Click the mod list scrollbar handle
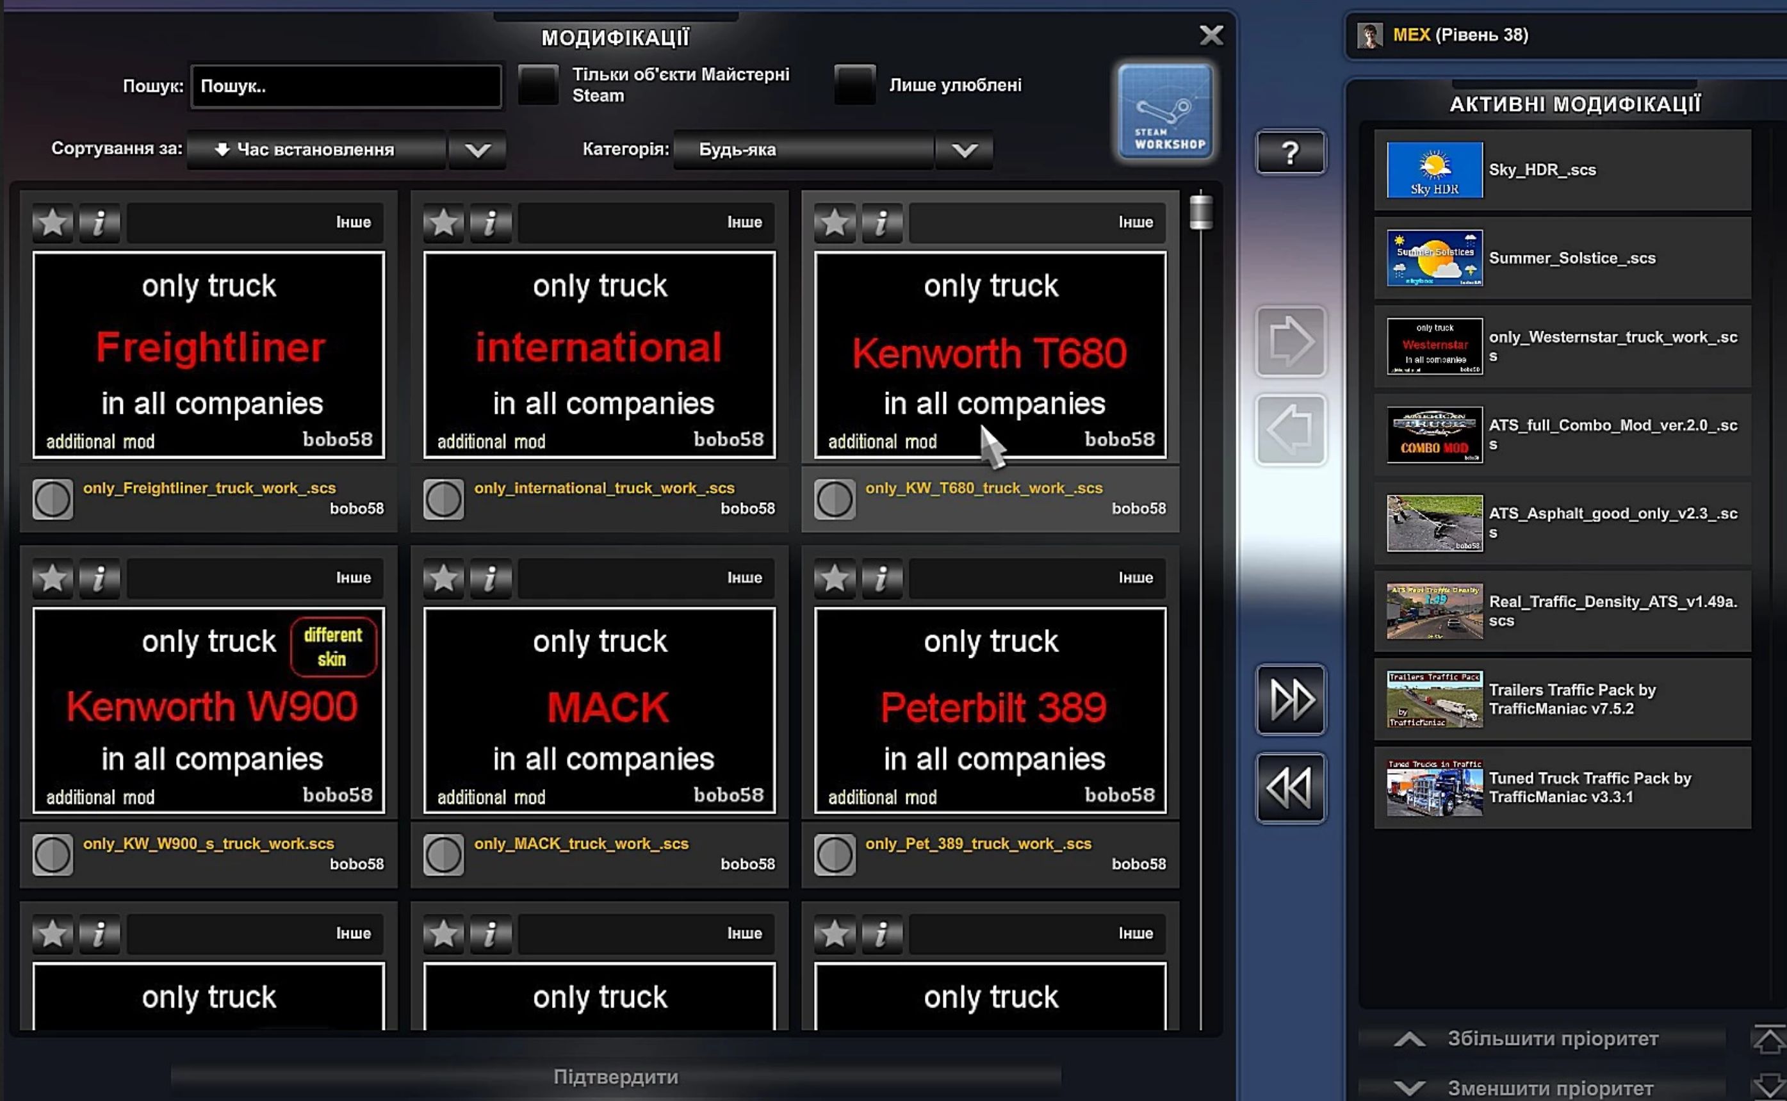The height and width of the screenshot is (1101, 1787). tap(1201, 212)
